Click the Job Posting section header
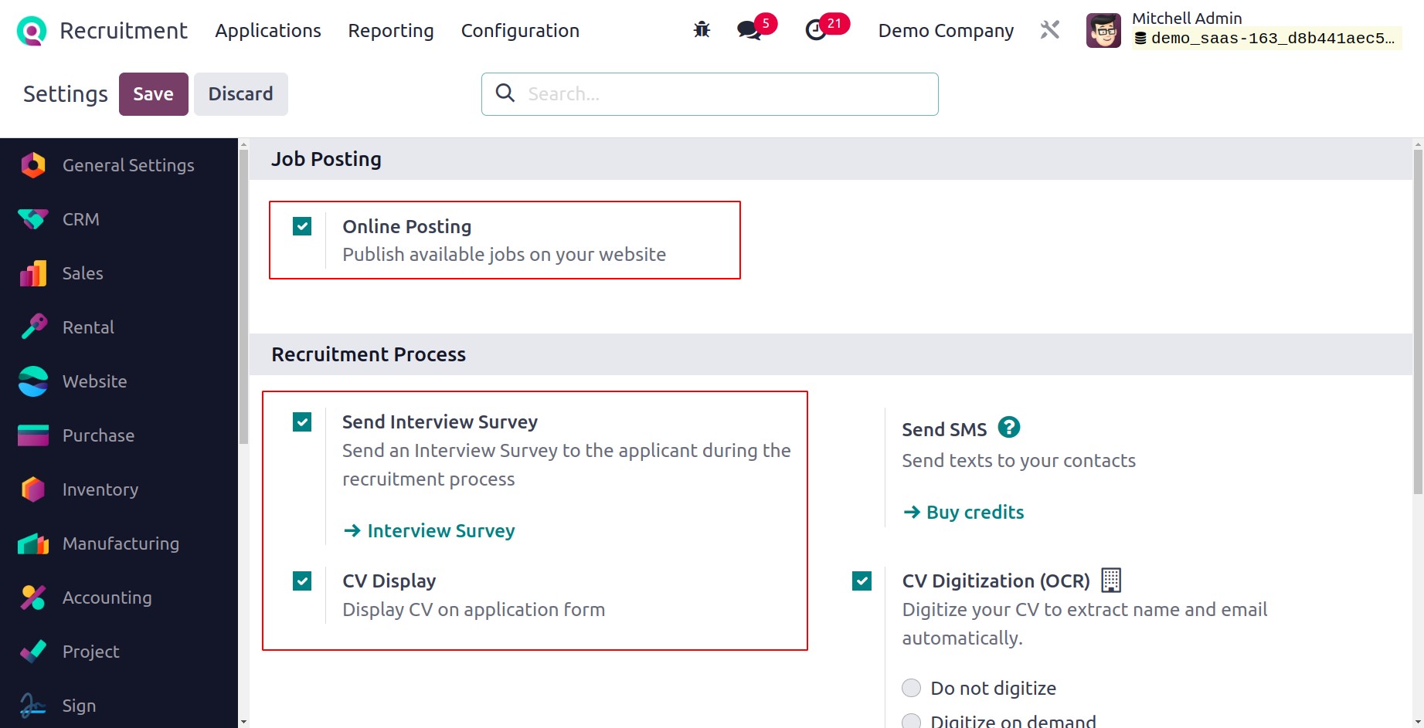This screenshot has height=728, width=1424. (326, 159)
